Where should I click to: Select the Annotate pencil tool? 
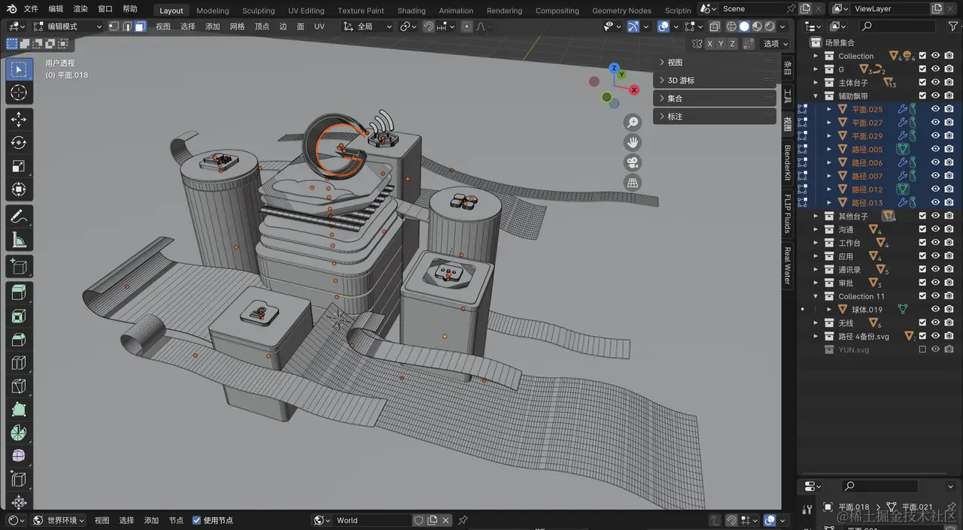[x=19, y=217]
